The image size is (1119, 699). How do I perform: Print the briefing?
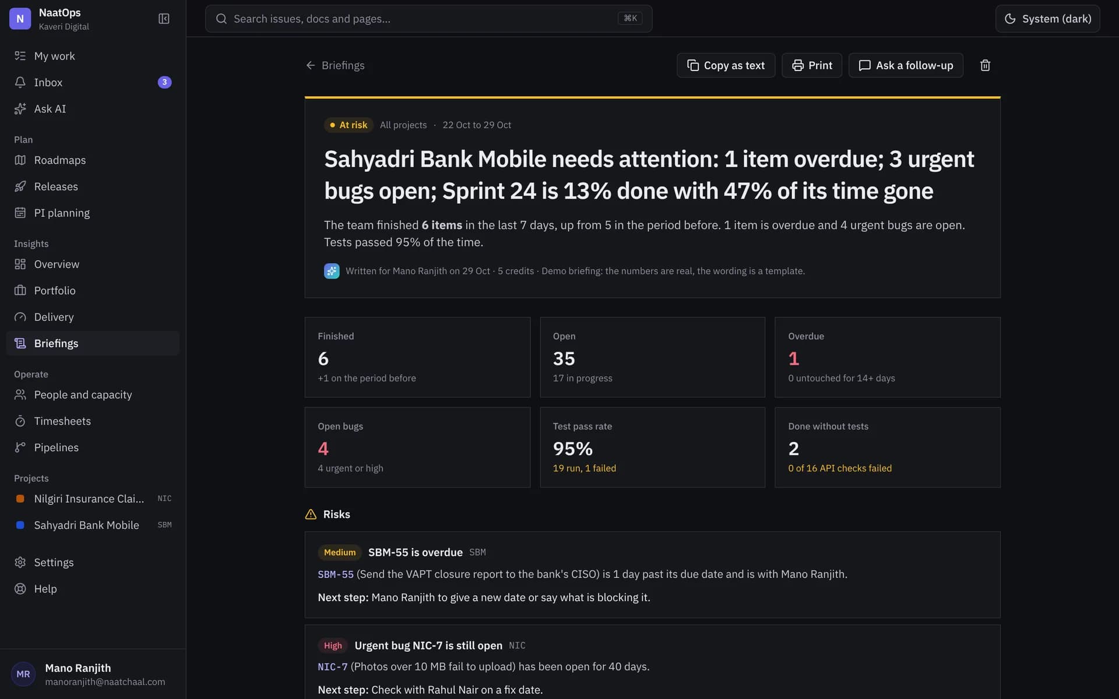[811, 65]
